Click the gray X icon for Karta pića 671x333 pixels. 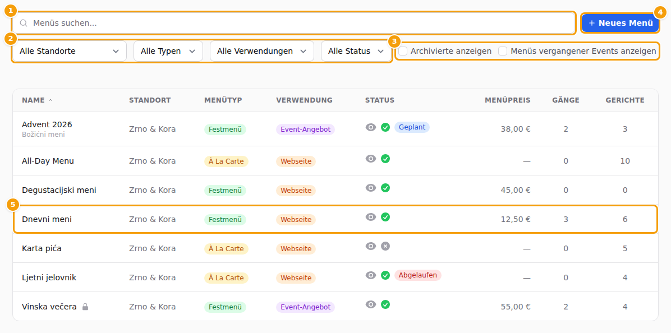(385, 246)
